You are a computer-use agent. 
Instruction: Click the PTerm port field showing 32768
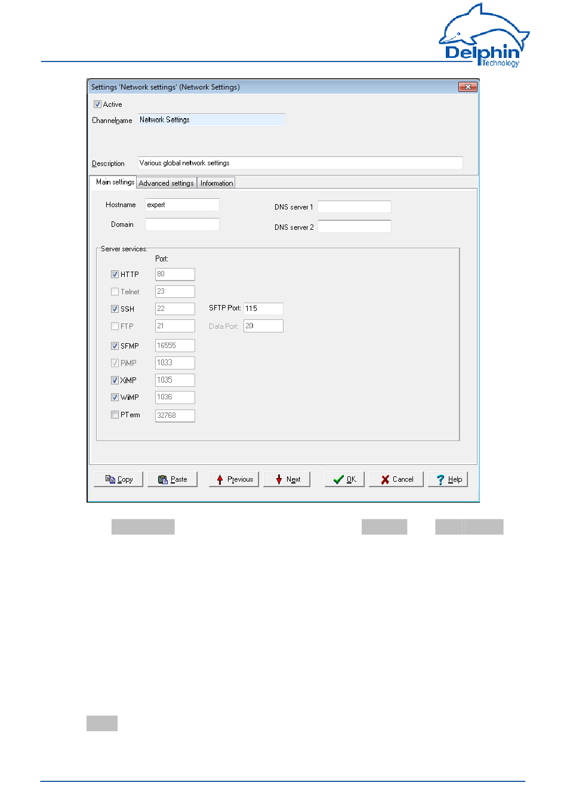175,415
